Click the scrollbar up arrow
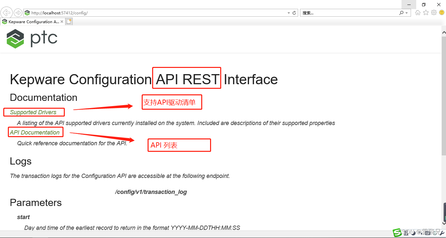Viewport: 446px width, 238px height. (x=444, y=33)
